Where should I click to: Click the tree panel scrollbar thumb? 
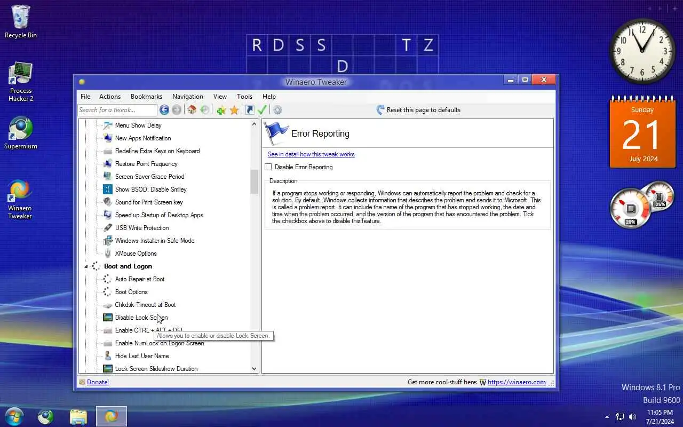point(254,182)
